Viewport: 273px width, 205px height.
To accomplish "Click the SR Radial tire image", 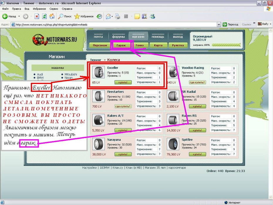I will pos(173,96).
